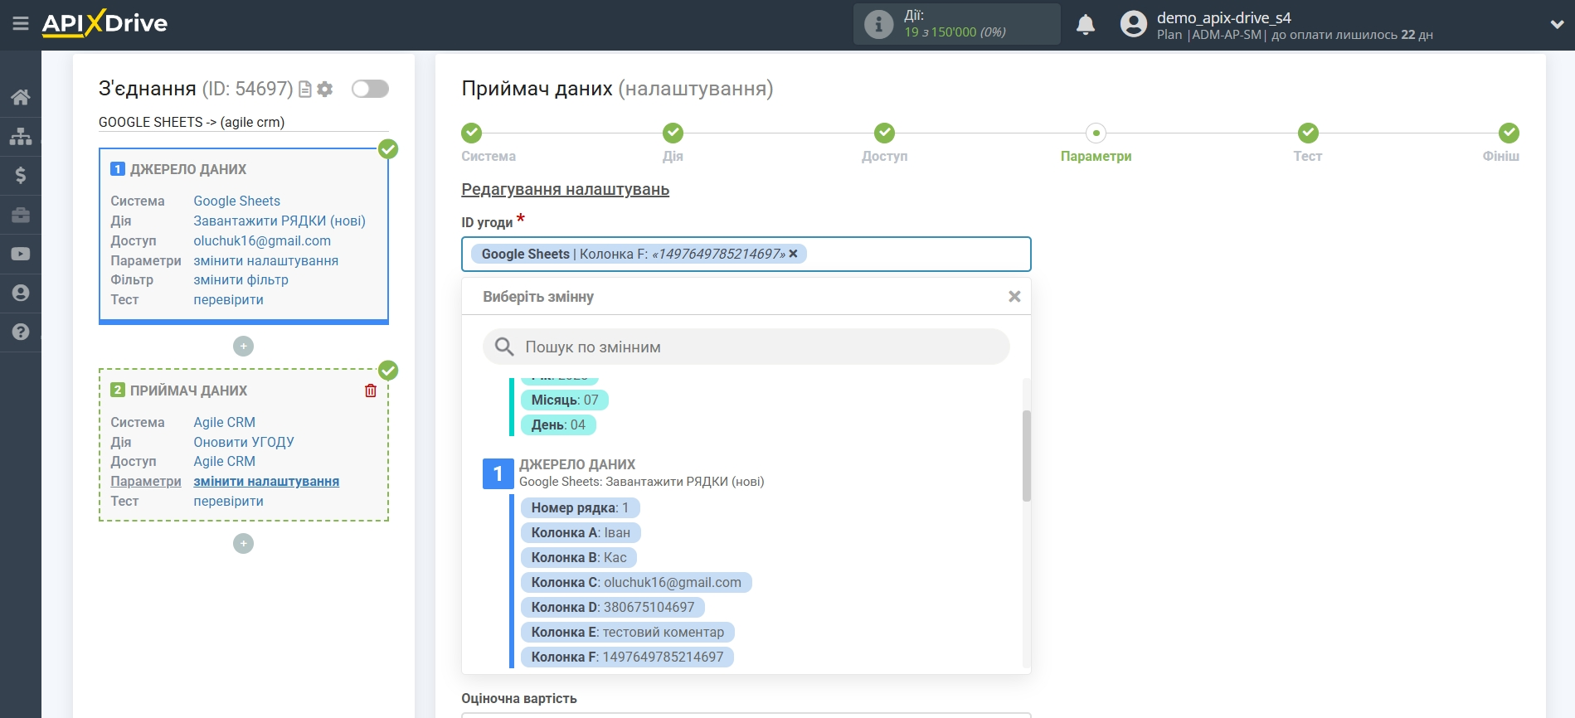Select the Номер рядка: 1 variable

[580, 507]
